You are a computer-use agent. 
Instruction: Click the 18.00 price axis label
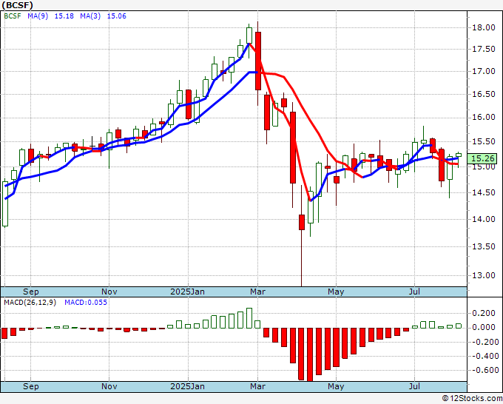pyautogui.click(x=484, y=27)
